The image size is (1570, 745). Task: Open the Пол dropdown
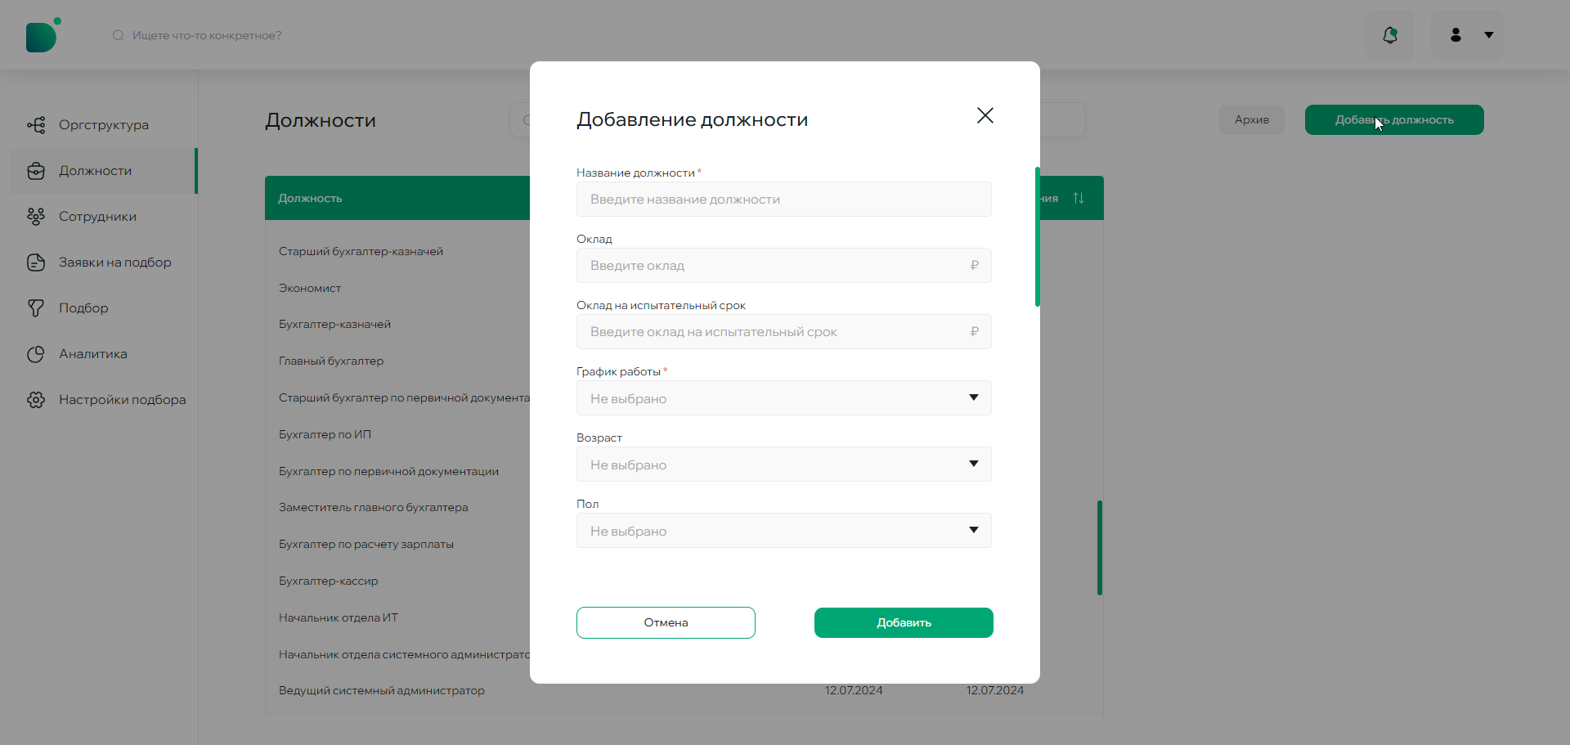click(x=784, y=531)
